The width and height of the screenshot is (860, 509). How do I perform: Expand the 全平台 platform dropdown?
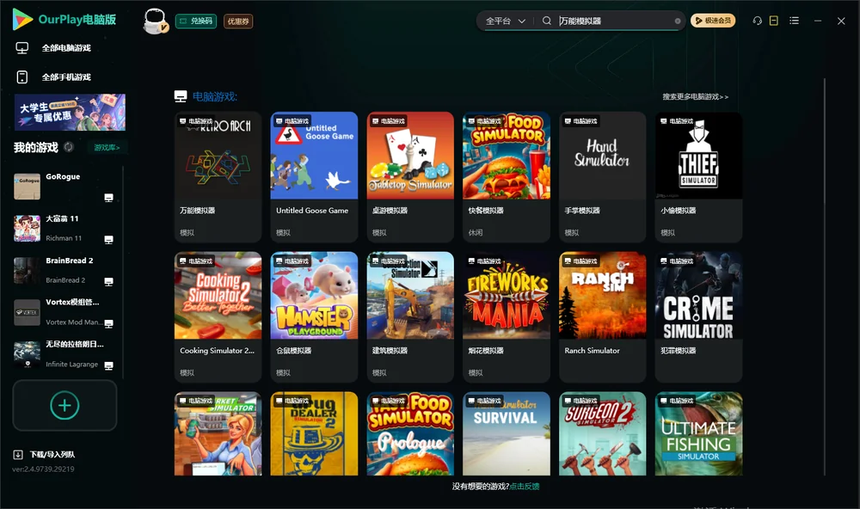click(x=505, y=21)
